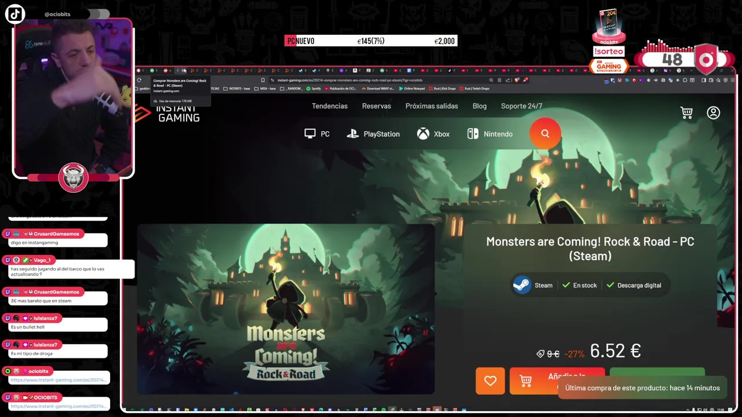Click the zoom magnifier icon in address bar
Image resolution: width=742 pixels, height=417 pixels.
492,80
